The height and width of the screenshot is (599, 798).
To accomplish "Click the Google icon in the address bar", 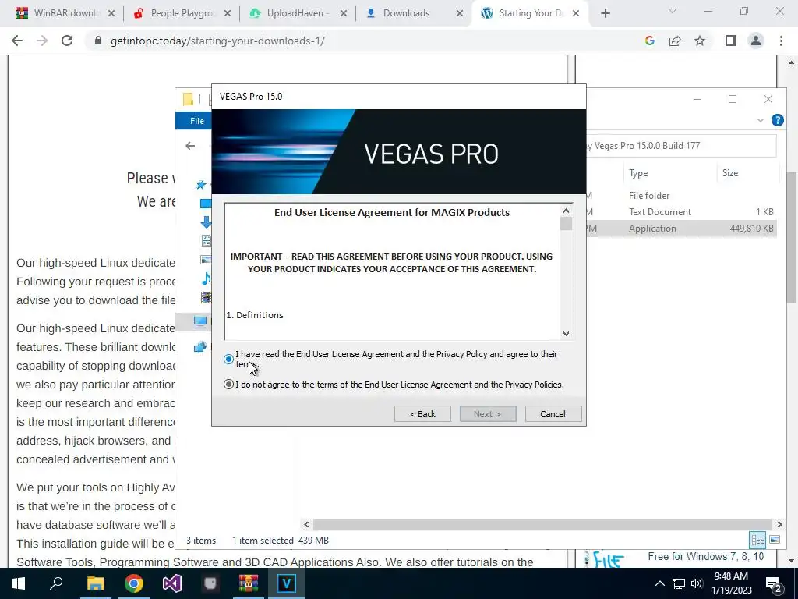I will (649, 41).
